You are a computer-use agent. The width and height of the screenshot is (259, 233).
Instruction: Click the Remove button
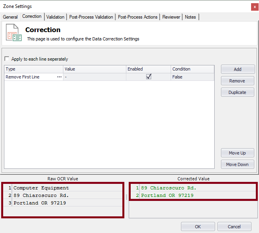coord(237,81)
